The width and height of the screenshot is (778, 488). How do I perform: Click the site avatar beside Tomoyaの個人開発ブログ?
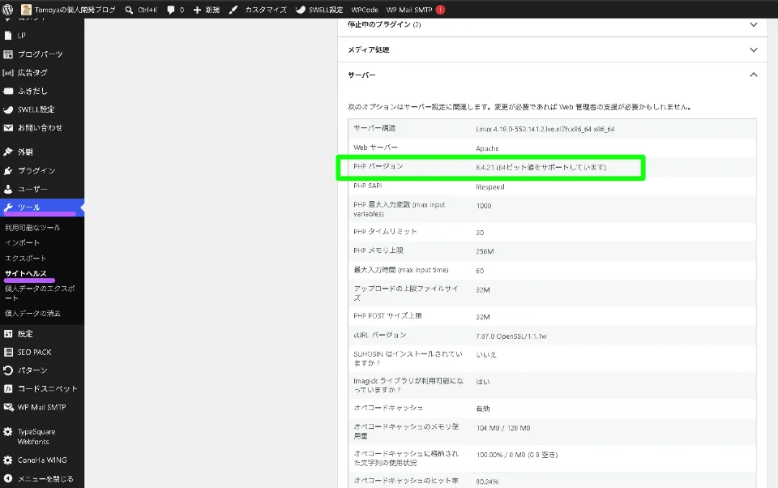(x=26, y=10)
